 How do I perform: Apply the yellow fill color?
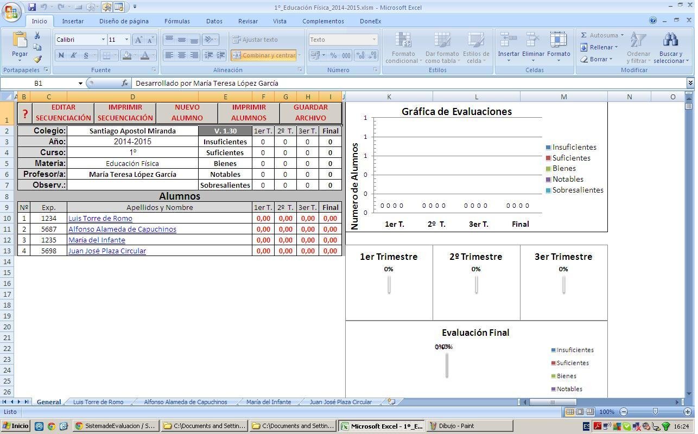coord(126,55)
